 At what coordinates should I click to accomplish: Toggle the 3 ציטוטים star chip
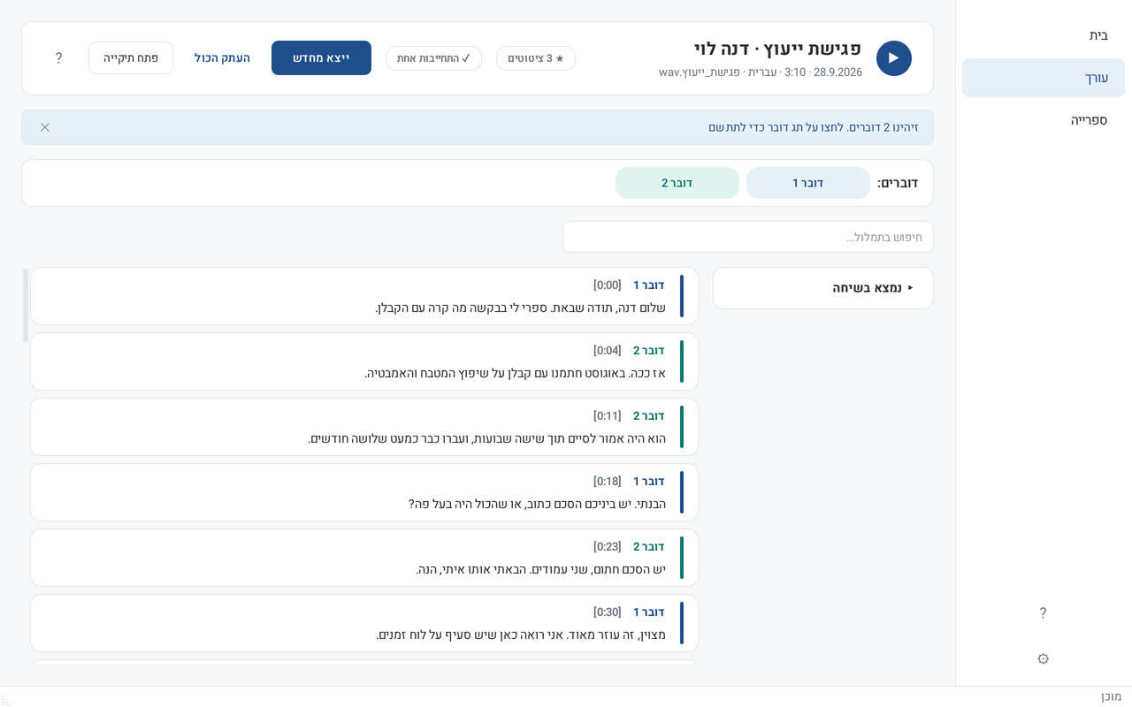click(x=536, y=58)
